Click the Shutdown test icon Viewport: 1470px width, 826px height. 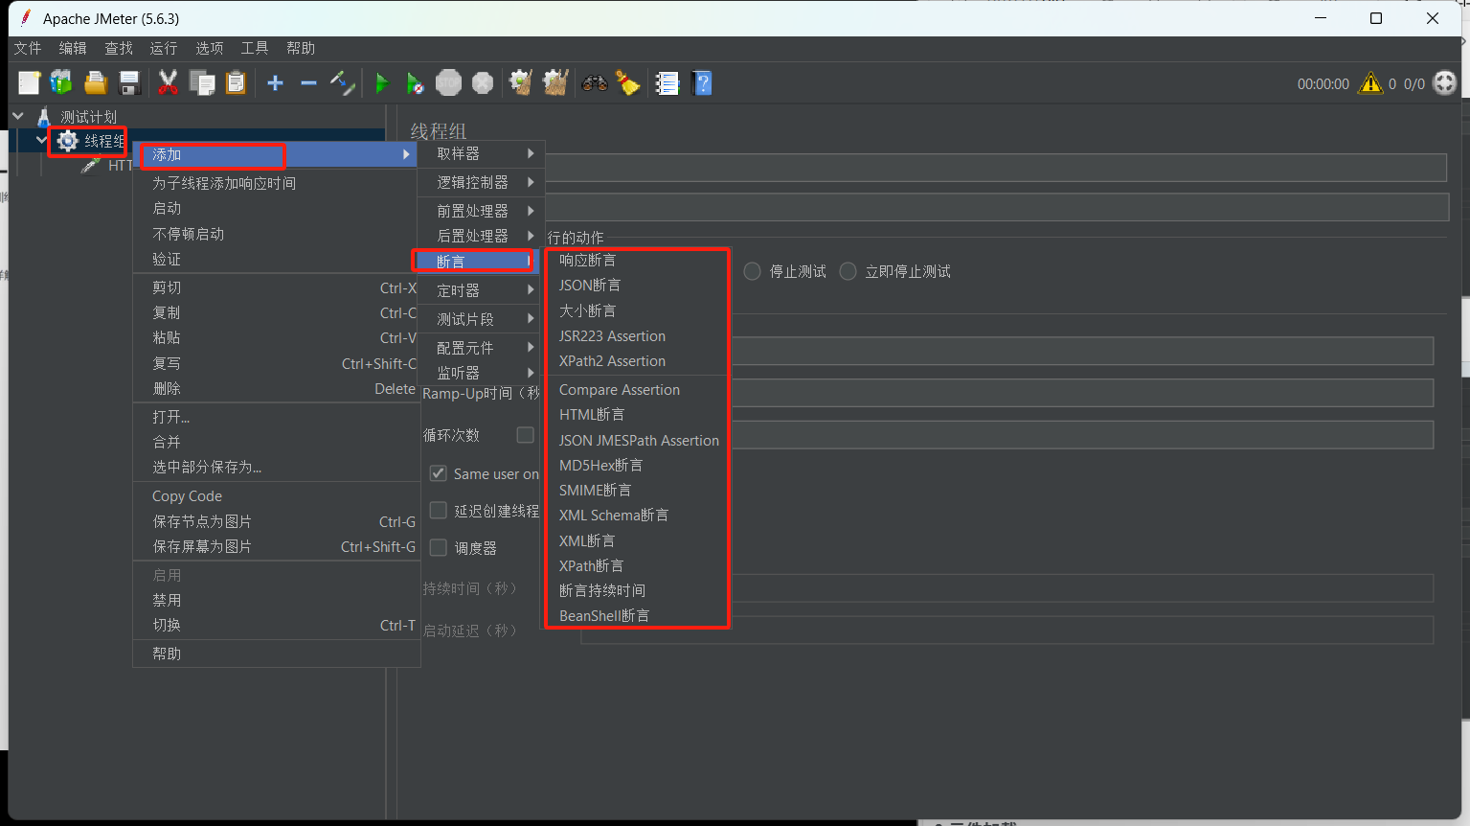(x=483, y=83)
